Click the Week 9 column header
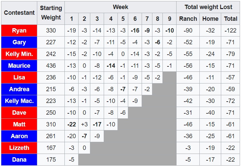The width and height of the screenshot is (241, 167). [x=170, y=19]
